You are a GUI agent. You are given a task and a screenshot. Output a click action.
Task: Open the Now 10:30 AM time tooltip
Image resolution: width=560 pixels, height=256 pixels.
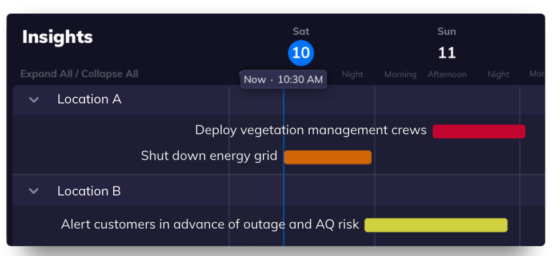point(283,79)
